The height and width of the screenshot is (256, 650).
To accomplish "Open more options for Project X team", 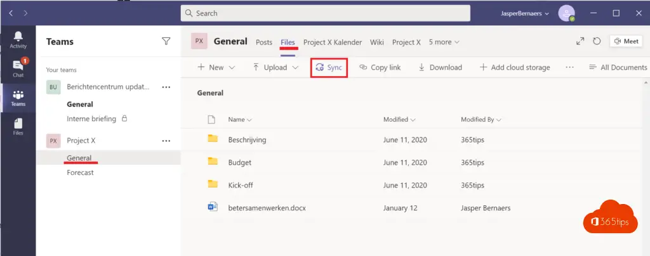I will pyautogui.click(x=166, y=141).
